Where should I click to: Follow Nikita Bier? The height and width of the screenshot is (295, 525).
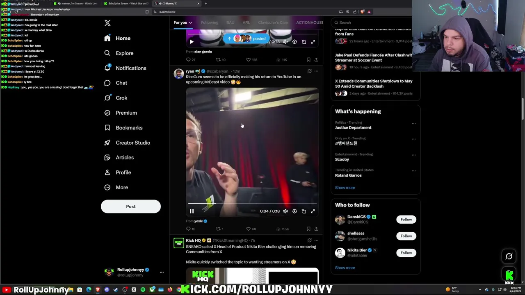coord(406,253)
